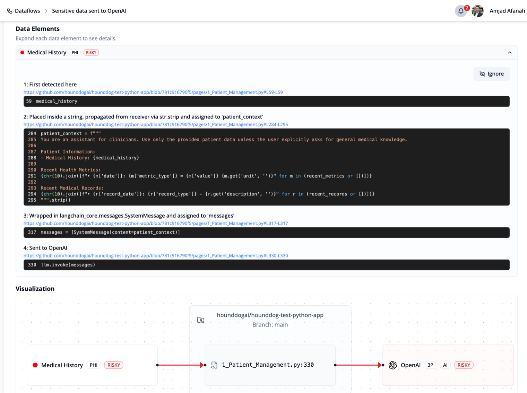Screen dimensions: 527x393
Task: Click the '1: First detected here' step label
Action: point(50,85)
